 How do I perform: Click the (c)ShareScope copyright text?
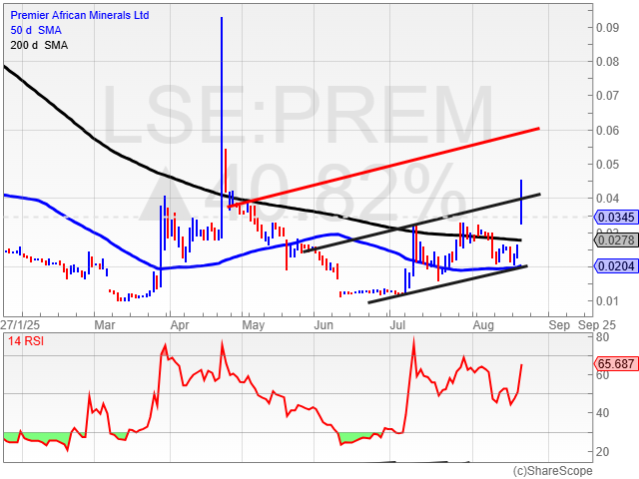click(552, 471)
